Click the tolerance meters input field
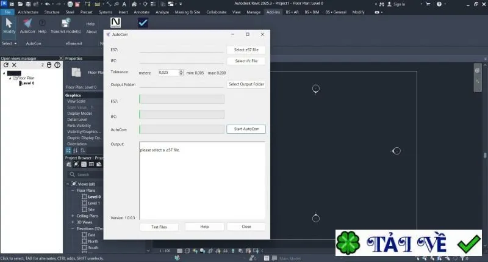Viewport: 488px width, 262px height. 168,73
